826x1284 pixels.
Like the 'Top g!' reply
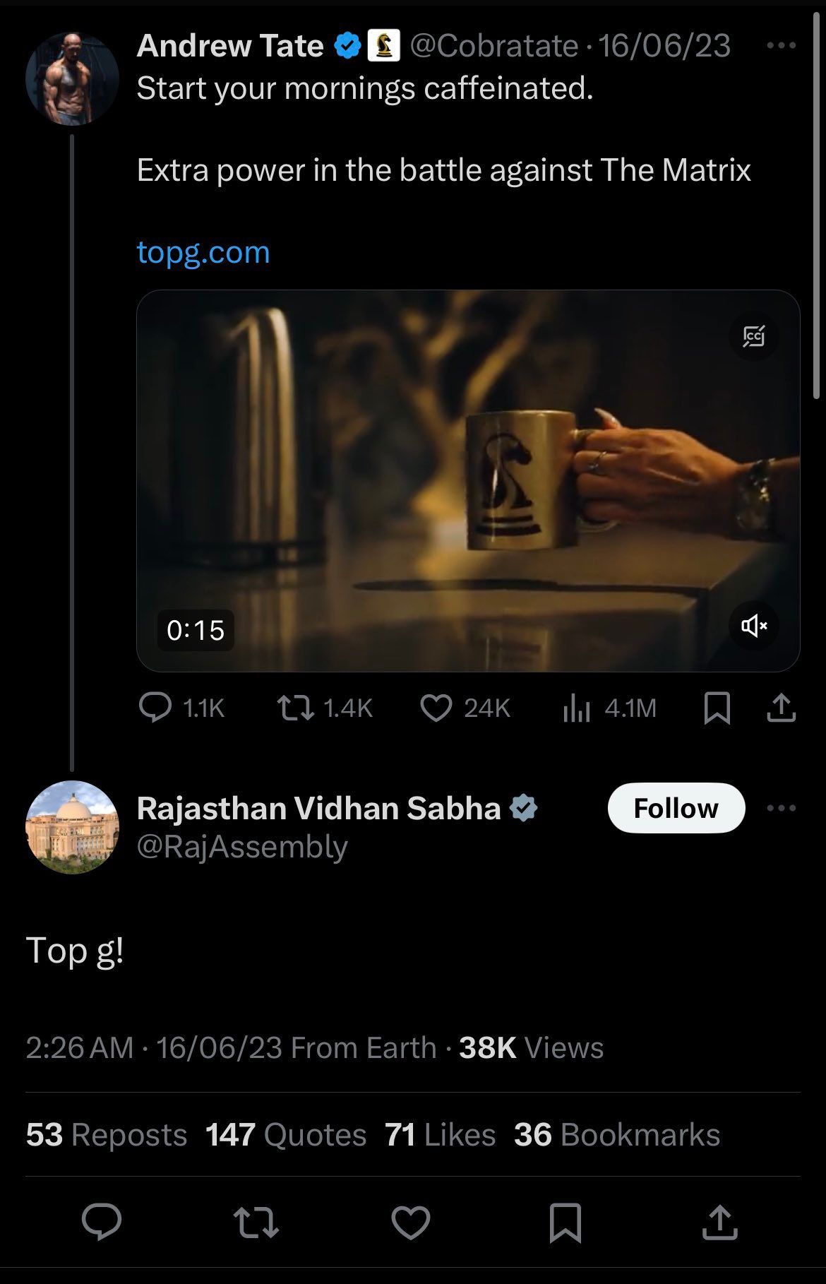(x=410, y=1222)
